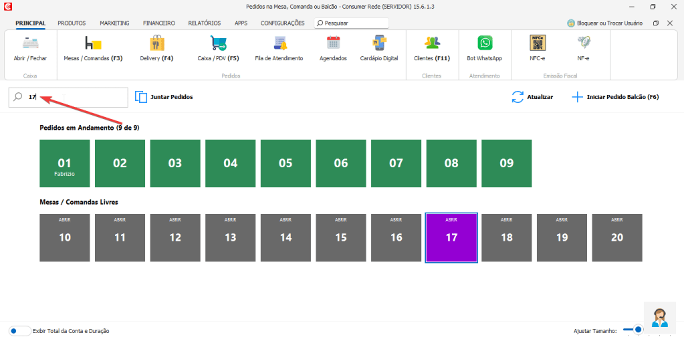Click the Atualizar refresh button

[x=532, y=97]
